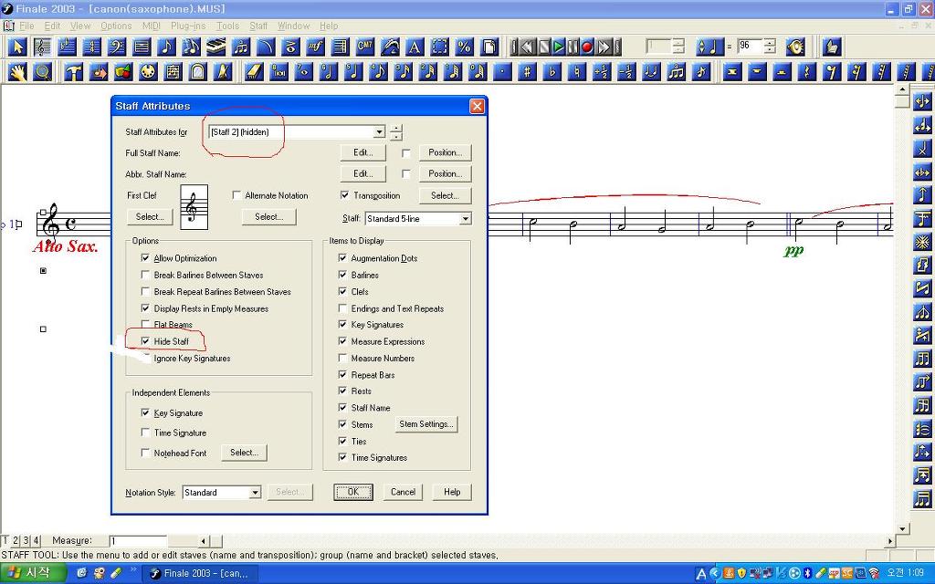
Task: Expand the Staff type Standard 5-line dropdown
Action: (465, 219)
